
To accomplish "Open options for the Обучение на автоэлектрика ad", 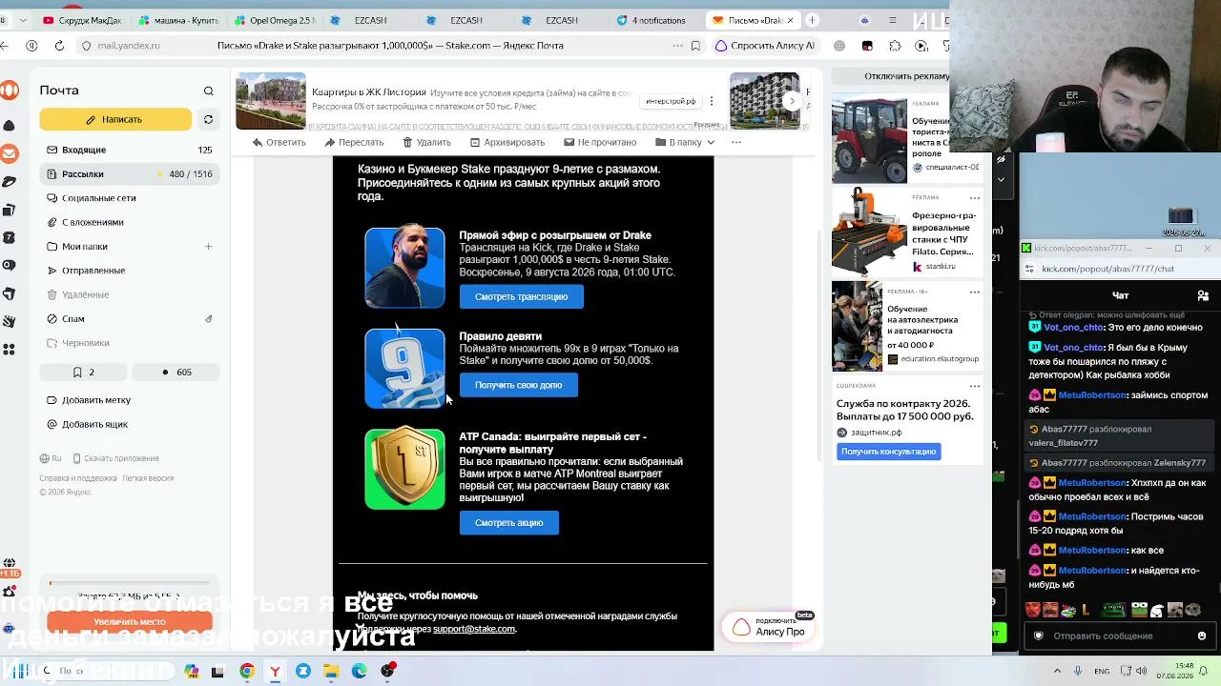I will [x=974, y=291].
